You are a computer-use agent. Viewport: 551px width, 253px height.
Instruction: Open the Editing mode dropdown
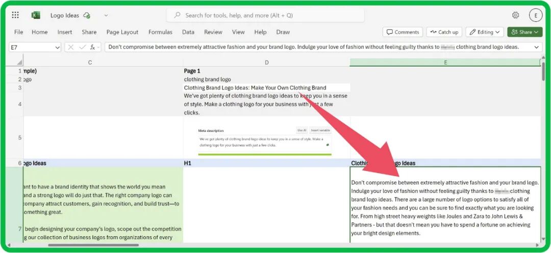(485, 32)
